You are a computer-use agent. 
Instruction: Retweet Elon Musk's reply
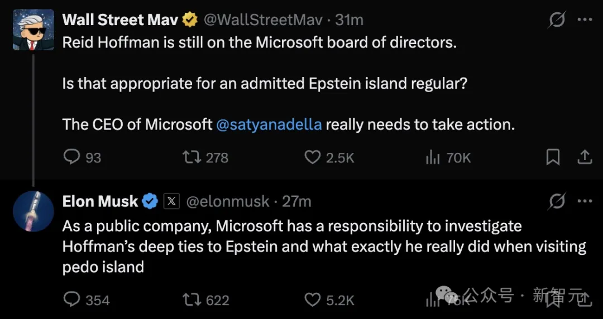[x=192, y=300]
